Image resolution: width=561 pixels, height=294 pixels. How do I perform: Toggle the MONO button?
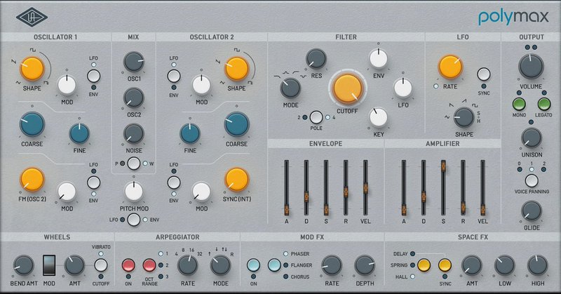tap(519, 105)
